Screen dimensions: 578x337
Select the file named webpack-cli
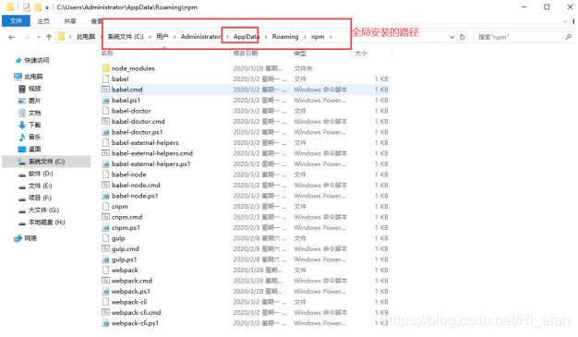[x=129, y=302]
